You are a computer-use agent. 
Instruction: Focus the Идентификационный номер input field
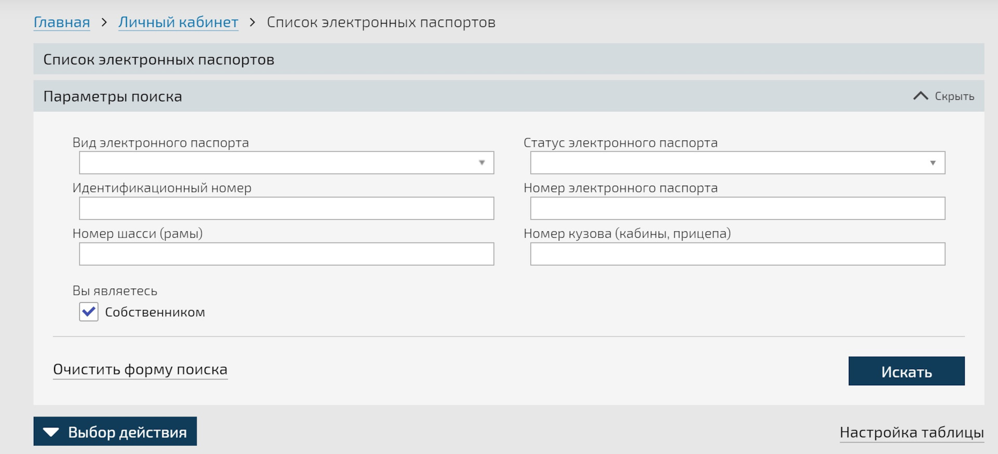(x=286, y=209)
